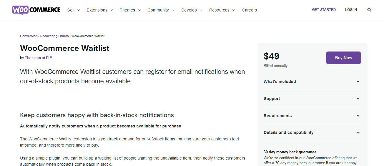The image size is (384, 166).
Task: Click the WooCommerce Waitlist breadcrumb text
Action: [88, 36]
